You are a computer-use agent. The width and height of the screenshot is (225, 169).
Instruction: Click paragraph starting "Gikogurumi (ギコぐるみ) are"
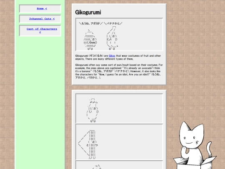pos(118,57)
